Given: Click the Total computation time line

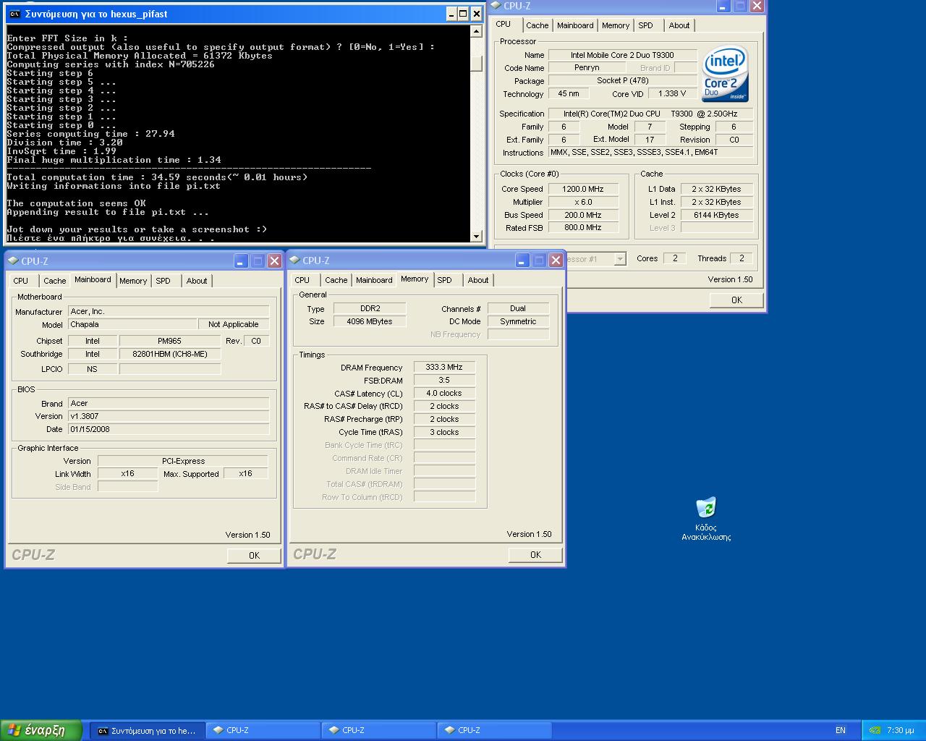Looking at the screenshot, I should [157, 177].
